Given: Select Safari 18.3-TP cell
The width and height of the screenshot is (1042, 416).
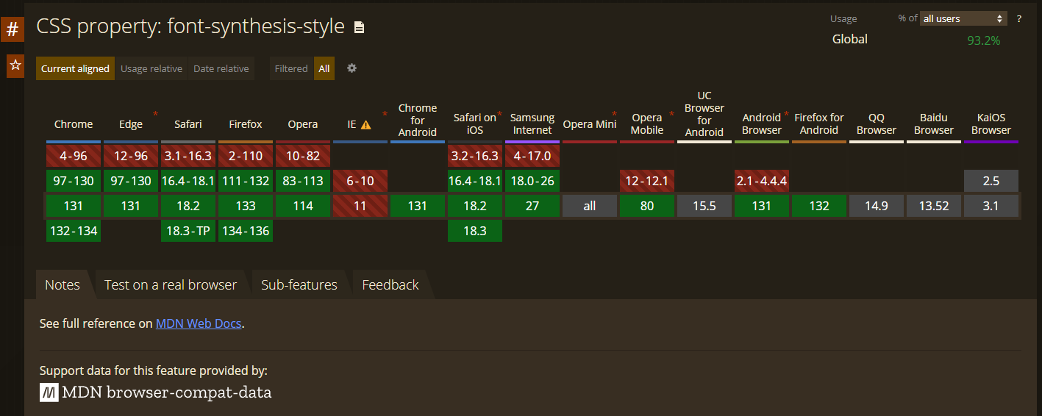Looking at the screenshot, I should pyautogui.click(x=188, y=231).
